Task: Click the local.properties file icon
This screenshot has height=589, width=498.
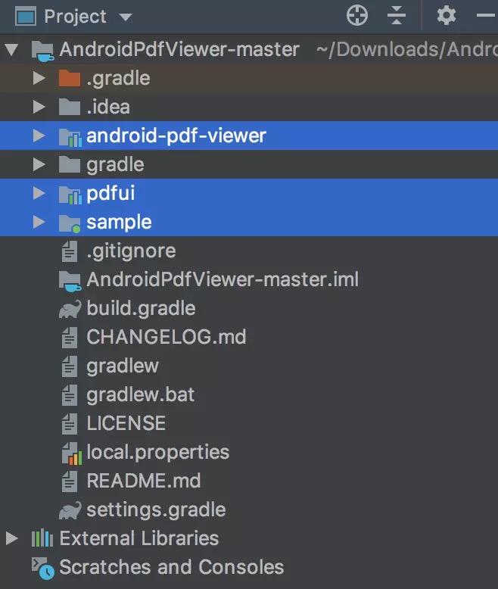Action: tap(71, 453)
